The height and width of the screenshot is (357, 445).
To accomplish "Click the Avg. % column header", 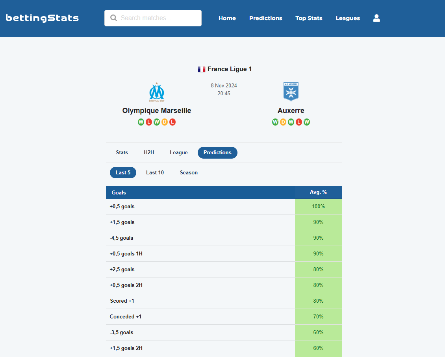I will 319,192.
